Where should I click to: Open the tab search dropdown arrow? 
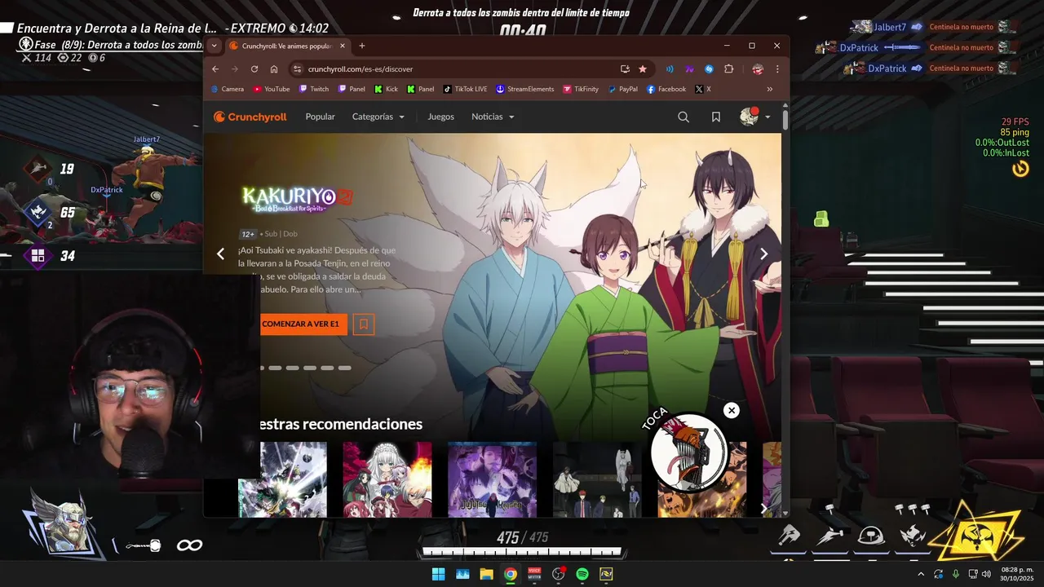(214, 46)
